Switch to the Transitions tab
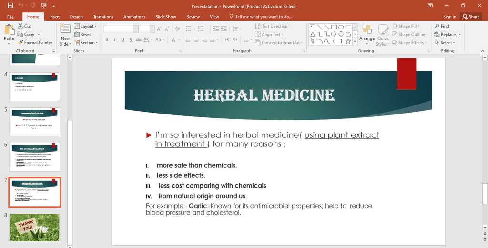The height and width of the screenshot is (248, 488). 103,17
